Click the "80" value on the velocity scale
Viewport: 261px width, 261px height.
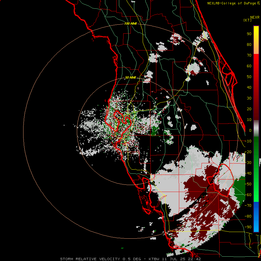[x=249, y=45]
